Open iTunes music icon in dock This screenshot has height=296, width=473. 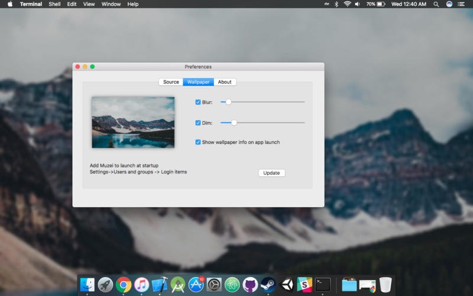[x=141, y=285]
